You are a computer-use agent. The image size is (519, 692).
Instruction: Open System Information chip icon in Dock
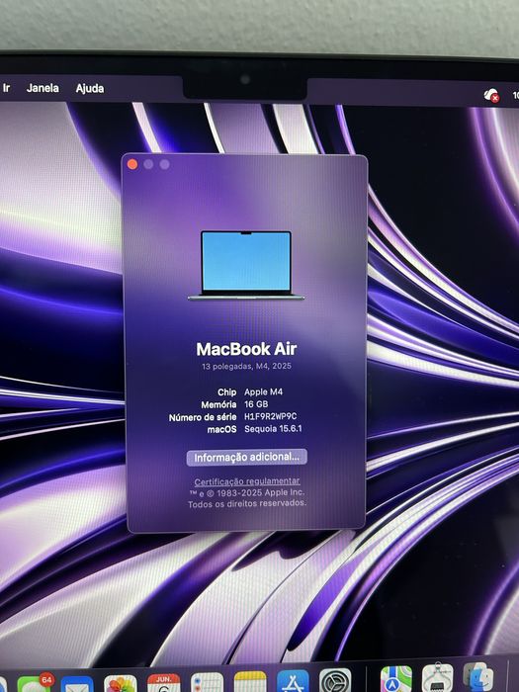pyautogui.click(x=437, y=677)
